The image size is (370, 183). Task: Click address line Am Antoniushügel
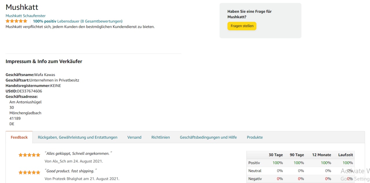[x=25, y=102]
